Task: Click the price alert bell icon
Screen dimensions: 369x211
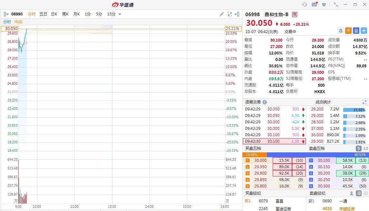Action: click(x=341, y=31)
